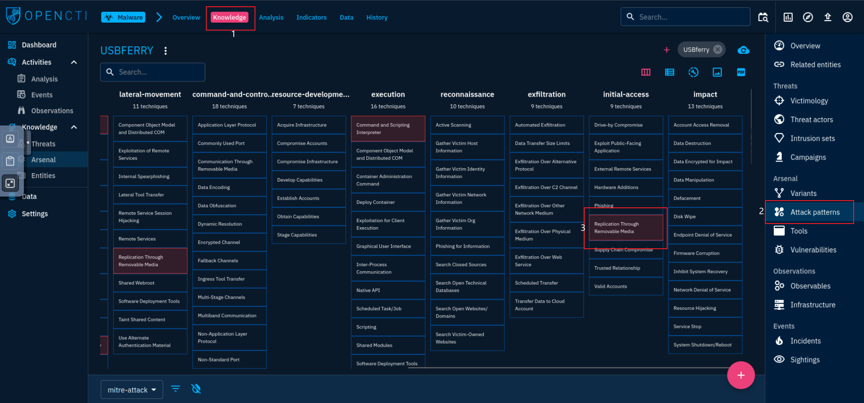The image size is (864, 403).
Task: Click the pink floating add button
Action: [741, 375]
